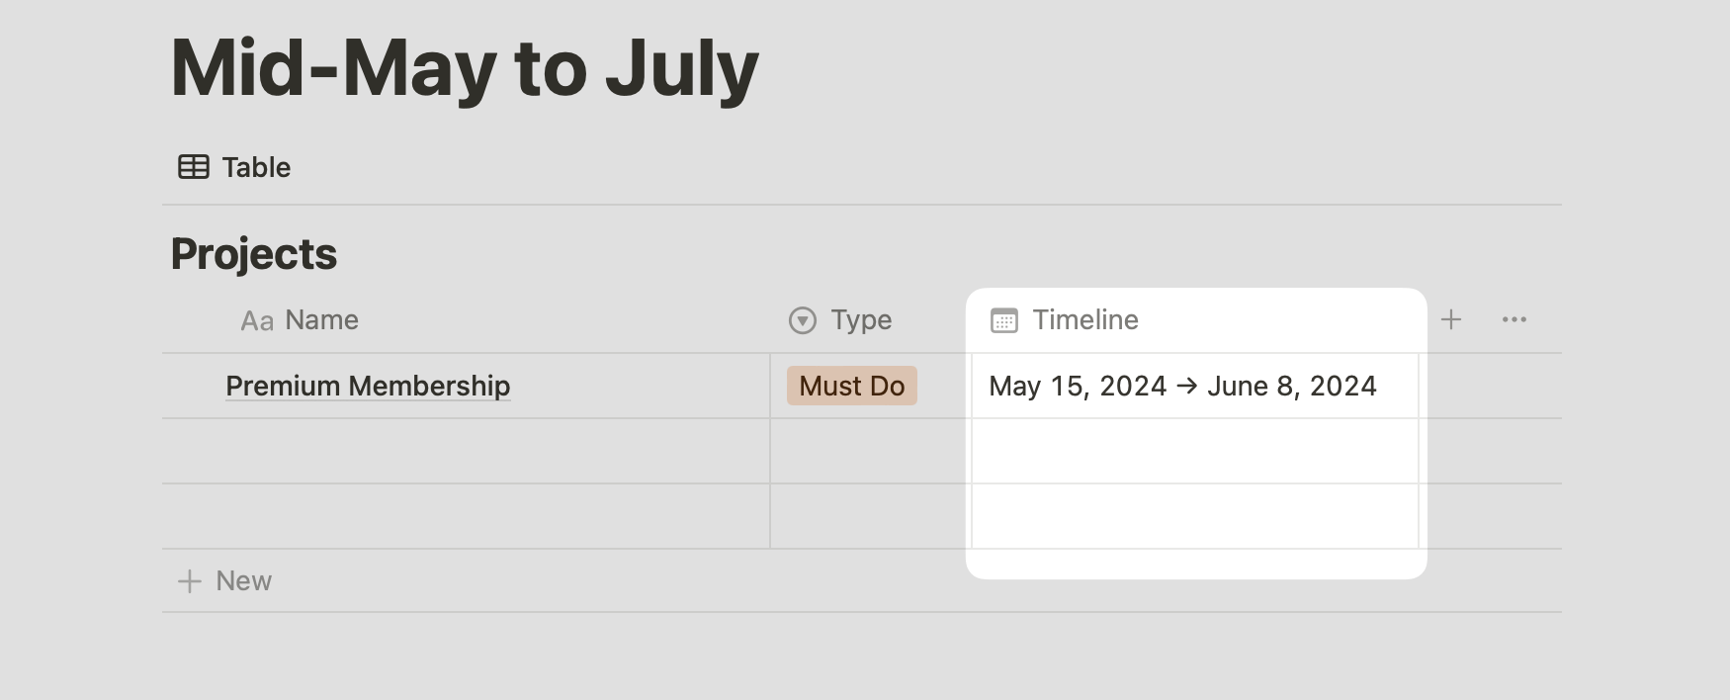
Task: Open the Name column header menu
Action: pyautogui.click(x=466, y=320)
